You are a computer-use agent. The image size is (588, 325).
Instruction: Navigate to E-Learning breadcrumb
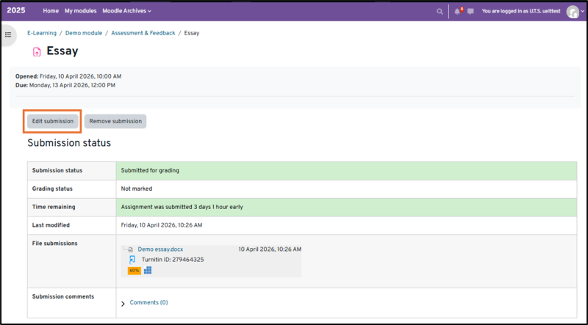pos(42,33)
